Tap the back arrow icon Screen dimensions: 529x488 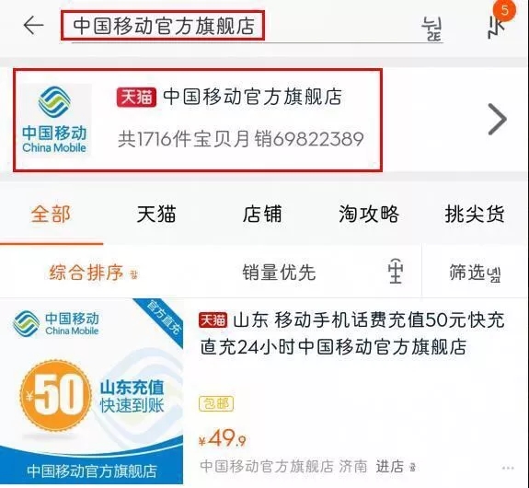tap(33, 26)
